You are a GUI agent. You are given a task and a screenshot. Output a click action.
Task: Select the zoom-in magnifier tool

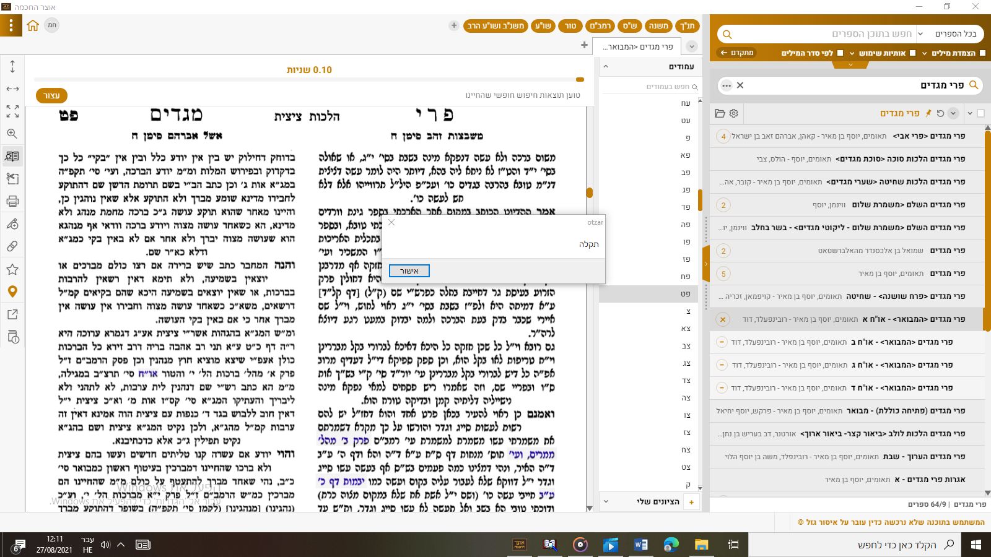(12, 134)
